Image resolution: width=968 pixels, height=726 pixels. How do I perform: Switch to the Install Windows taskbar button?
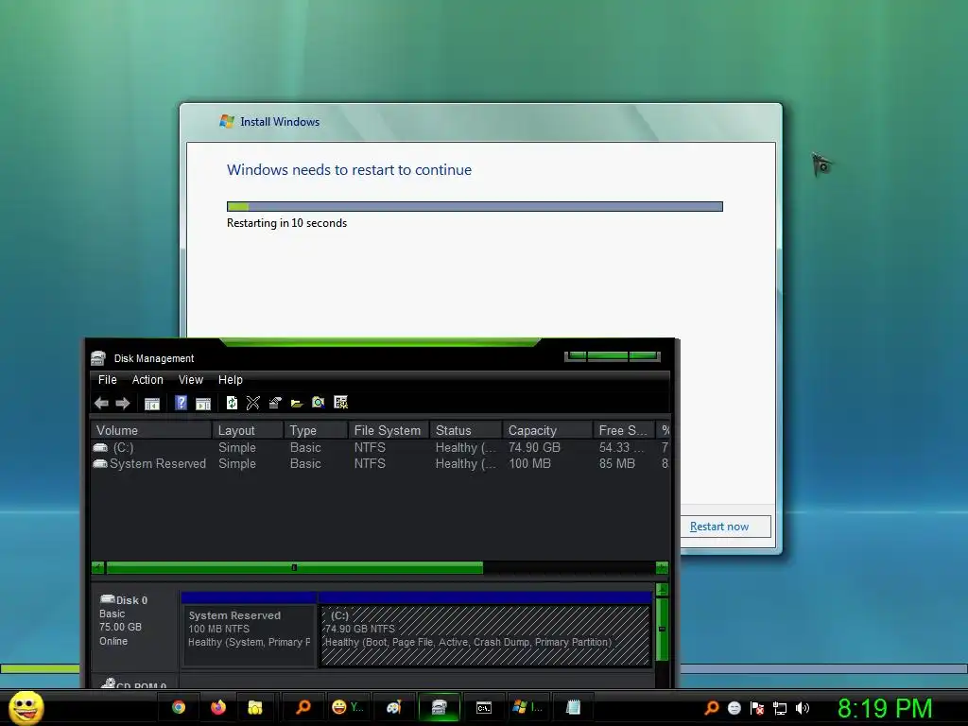[x=528, y=707]
